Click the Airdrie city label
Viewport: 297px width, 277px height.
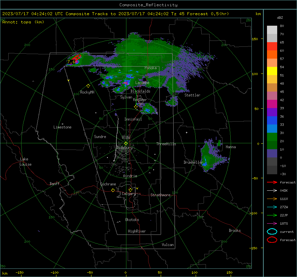[x=130, y=176]
